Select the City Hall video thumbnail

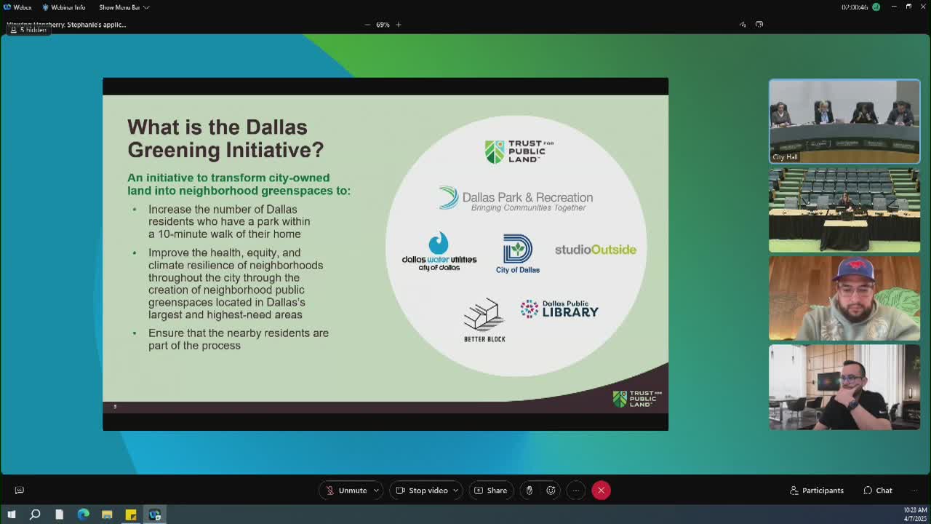point(844,121)
